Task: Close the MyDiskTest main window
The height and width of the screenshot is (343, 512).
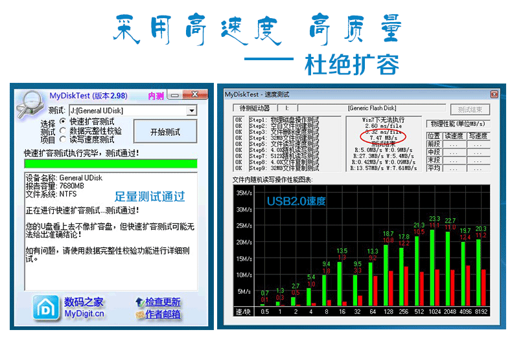Action: 195,94
